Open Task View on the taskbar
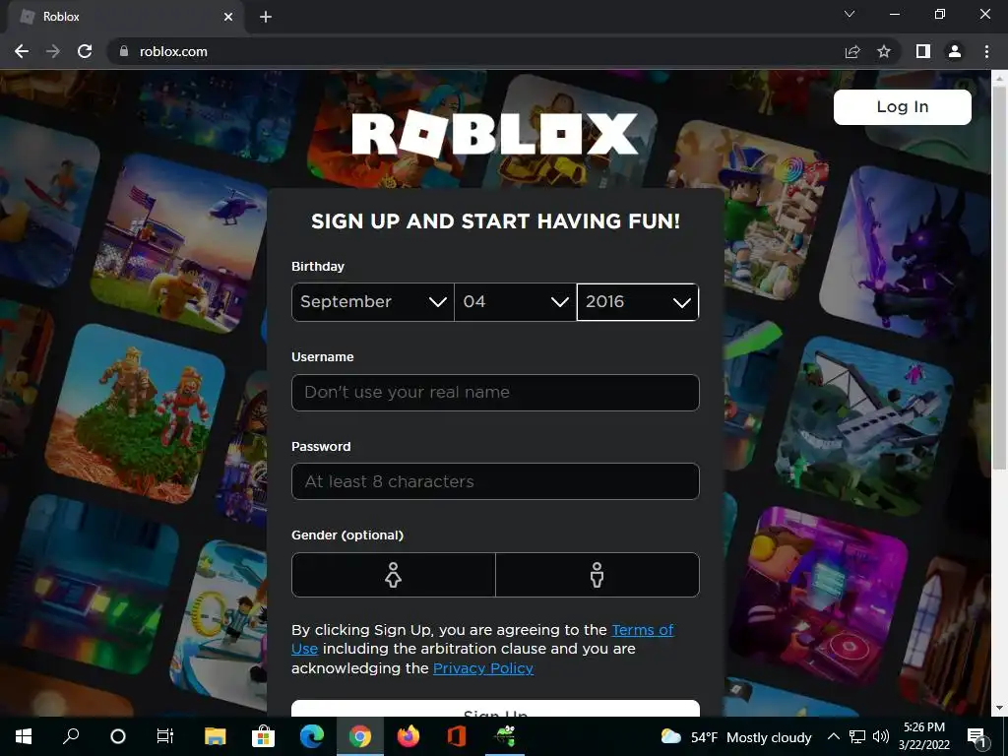Viewport: 1008px width, 756px height. (165, 736)
